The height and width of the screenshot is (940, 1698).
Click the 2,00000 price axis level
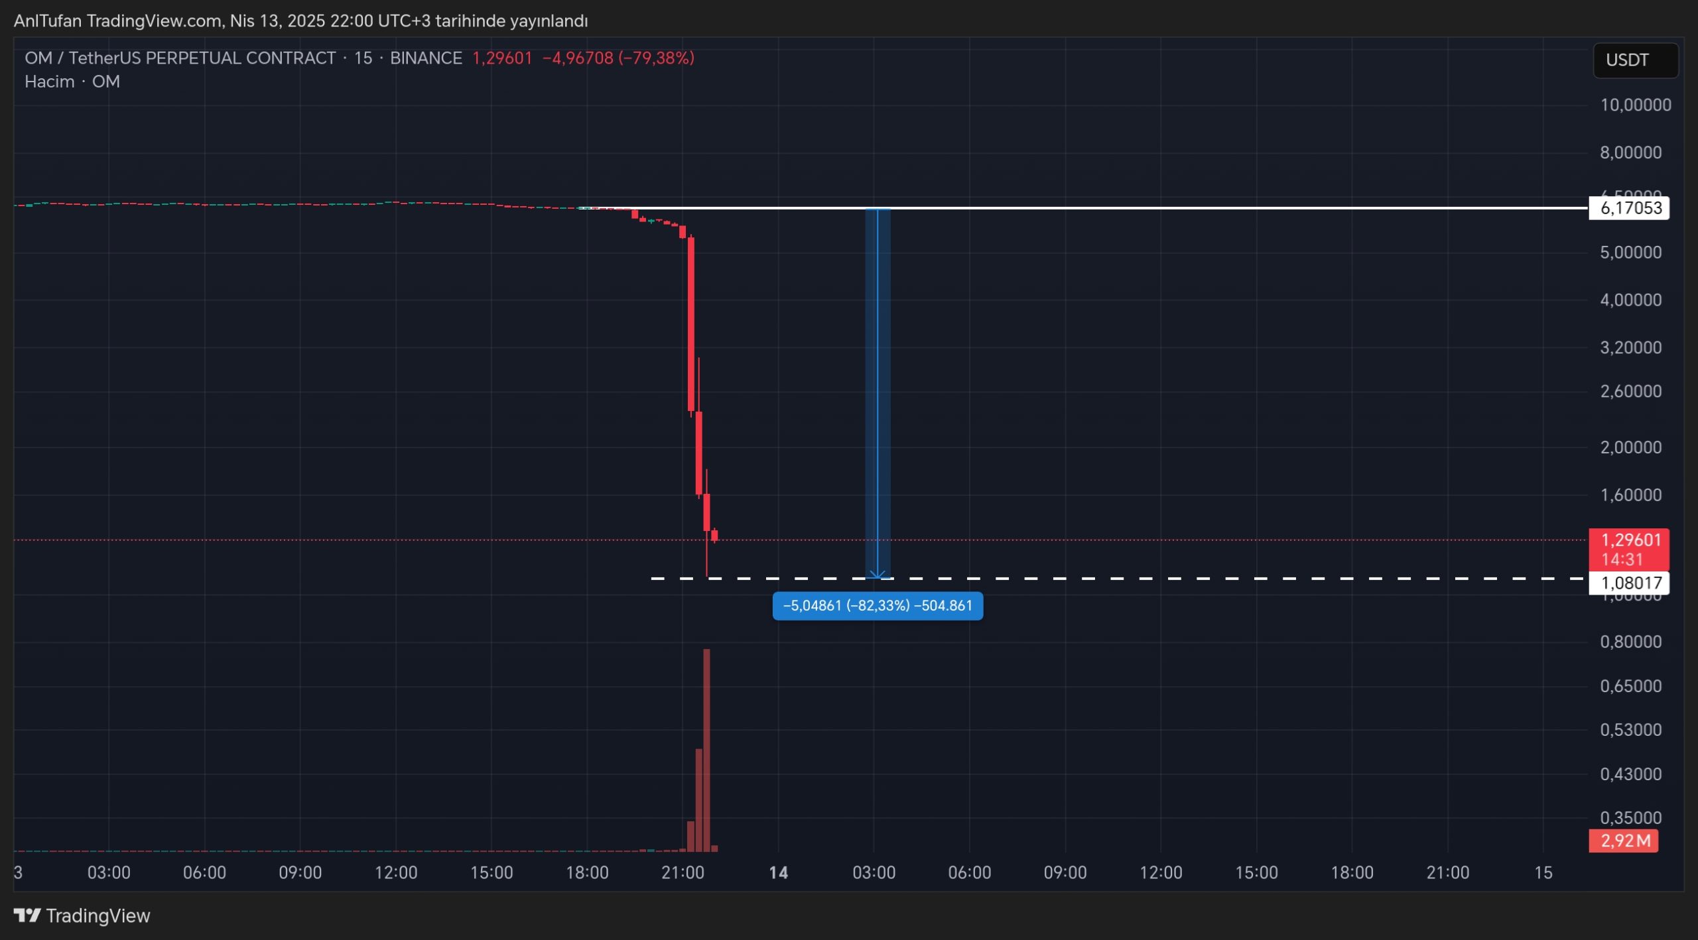point(1630,447)
